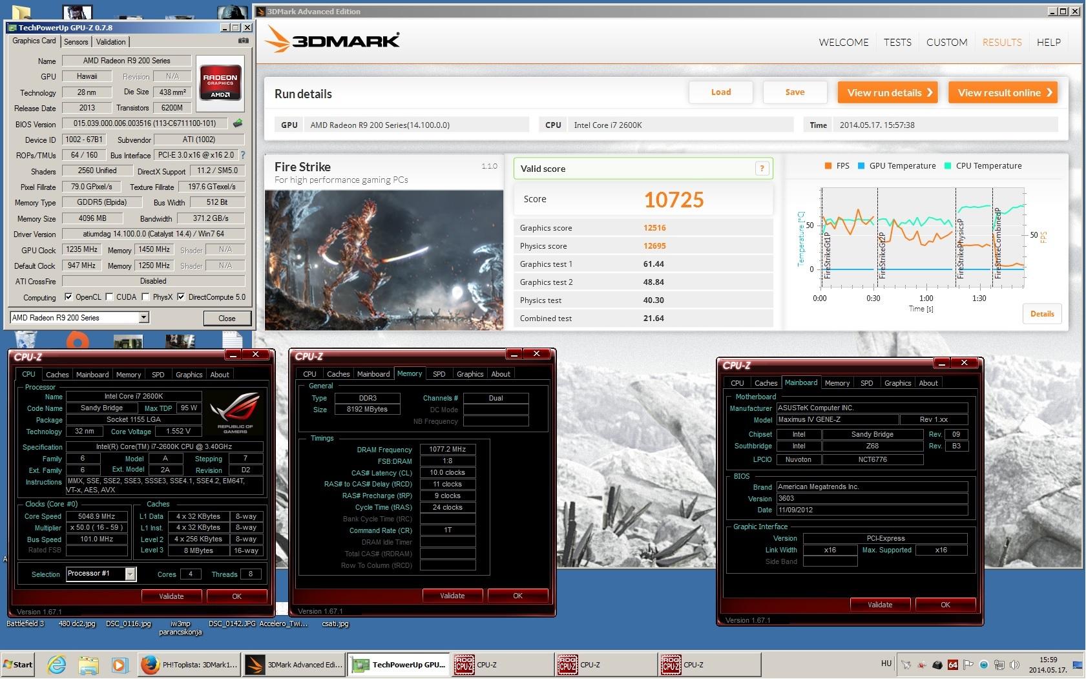1086x679 pixels.
Task: Click the Radeon Graphics logo in GPU-Z
Action: coord(220,82)
